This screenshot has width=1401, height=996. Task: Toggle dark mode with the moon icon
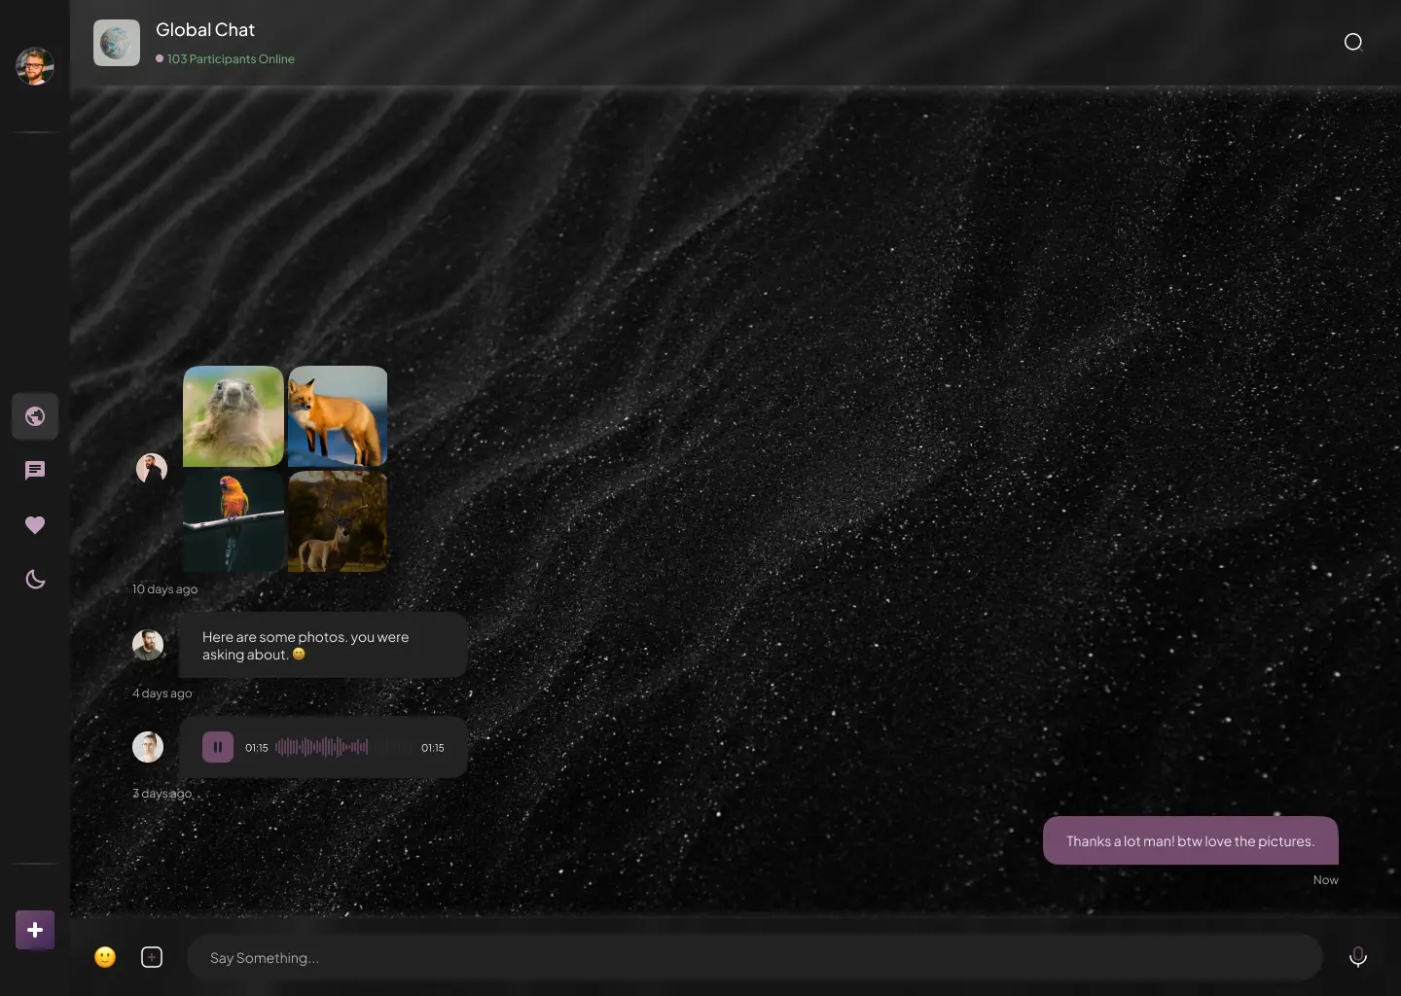tap(35, 580)
